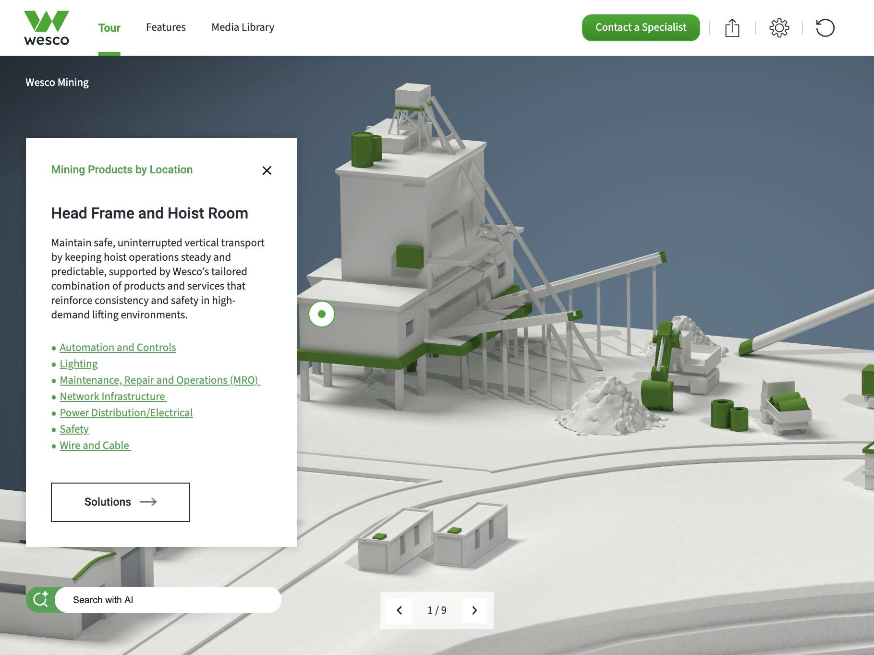Close the Mining Products by Location panel
The height and width of the screenshot is (655, 874).
pyautogui.click(x=267, y=170)
